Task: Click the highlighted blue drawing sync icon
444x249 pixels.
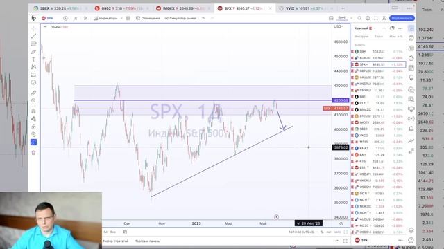Action: [33, 142]
